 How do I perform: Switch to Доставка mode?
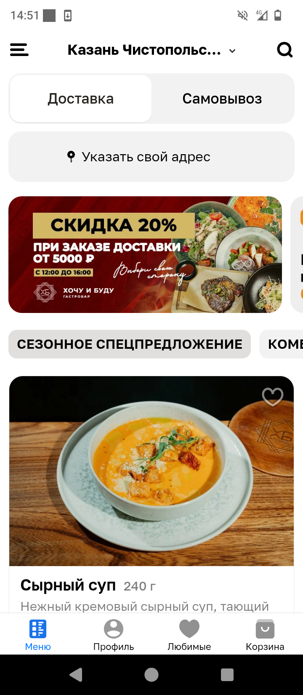tap(81, 99)
